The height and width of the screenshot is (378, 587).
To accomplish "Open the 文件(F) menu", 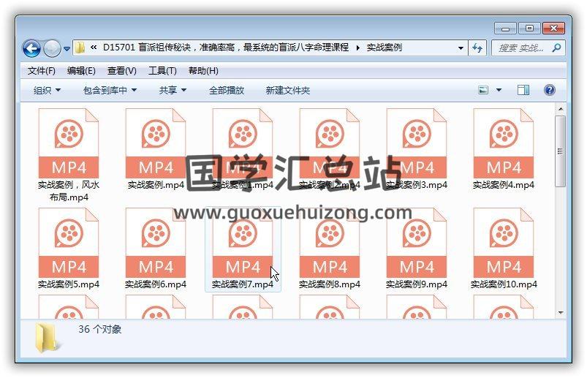I will coord(41,71).
